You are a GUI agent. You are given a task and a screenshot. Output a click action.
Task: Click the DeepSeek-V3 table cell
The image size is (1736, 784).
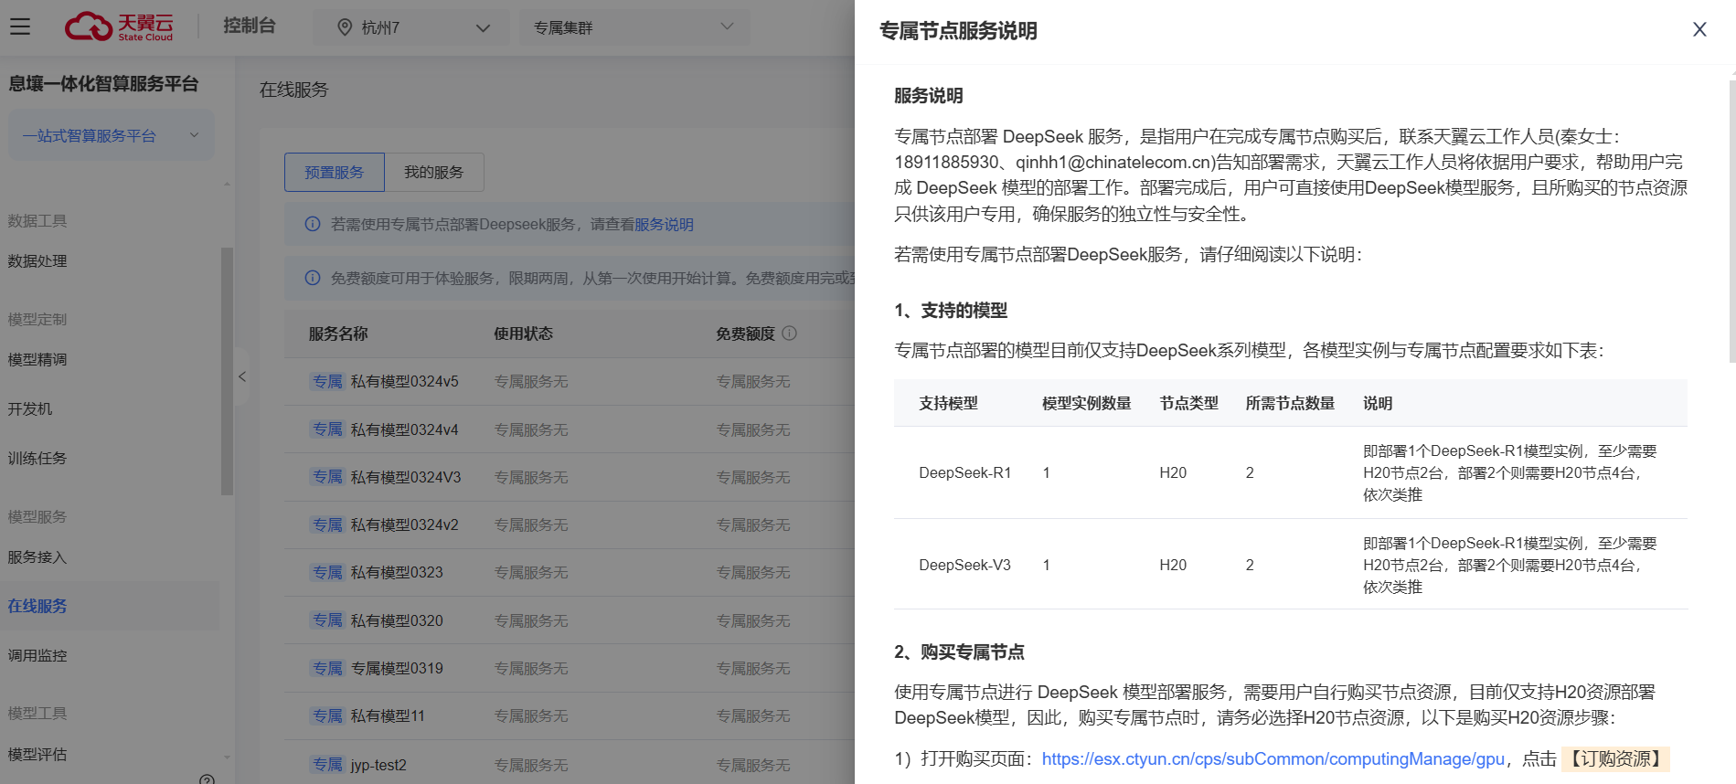tap(964, 565)
